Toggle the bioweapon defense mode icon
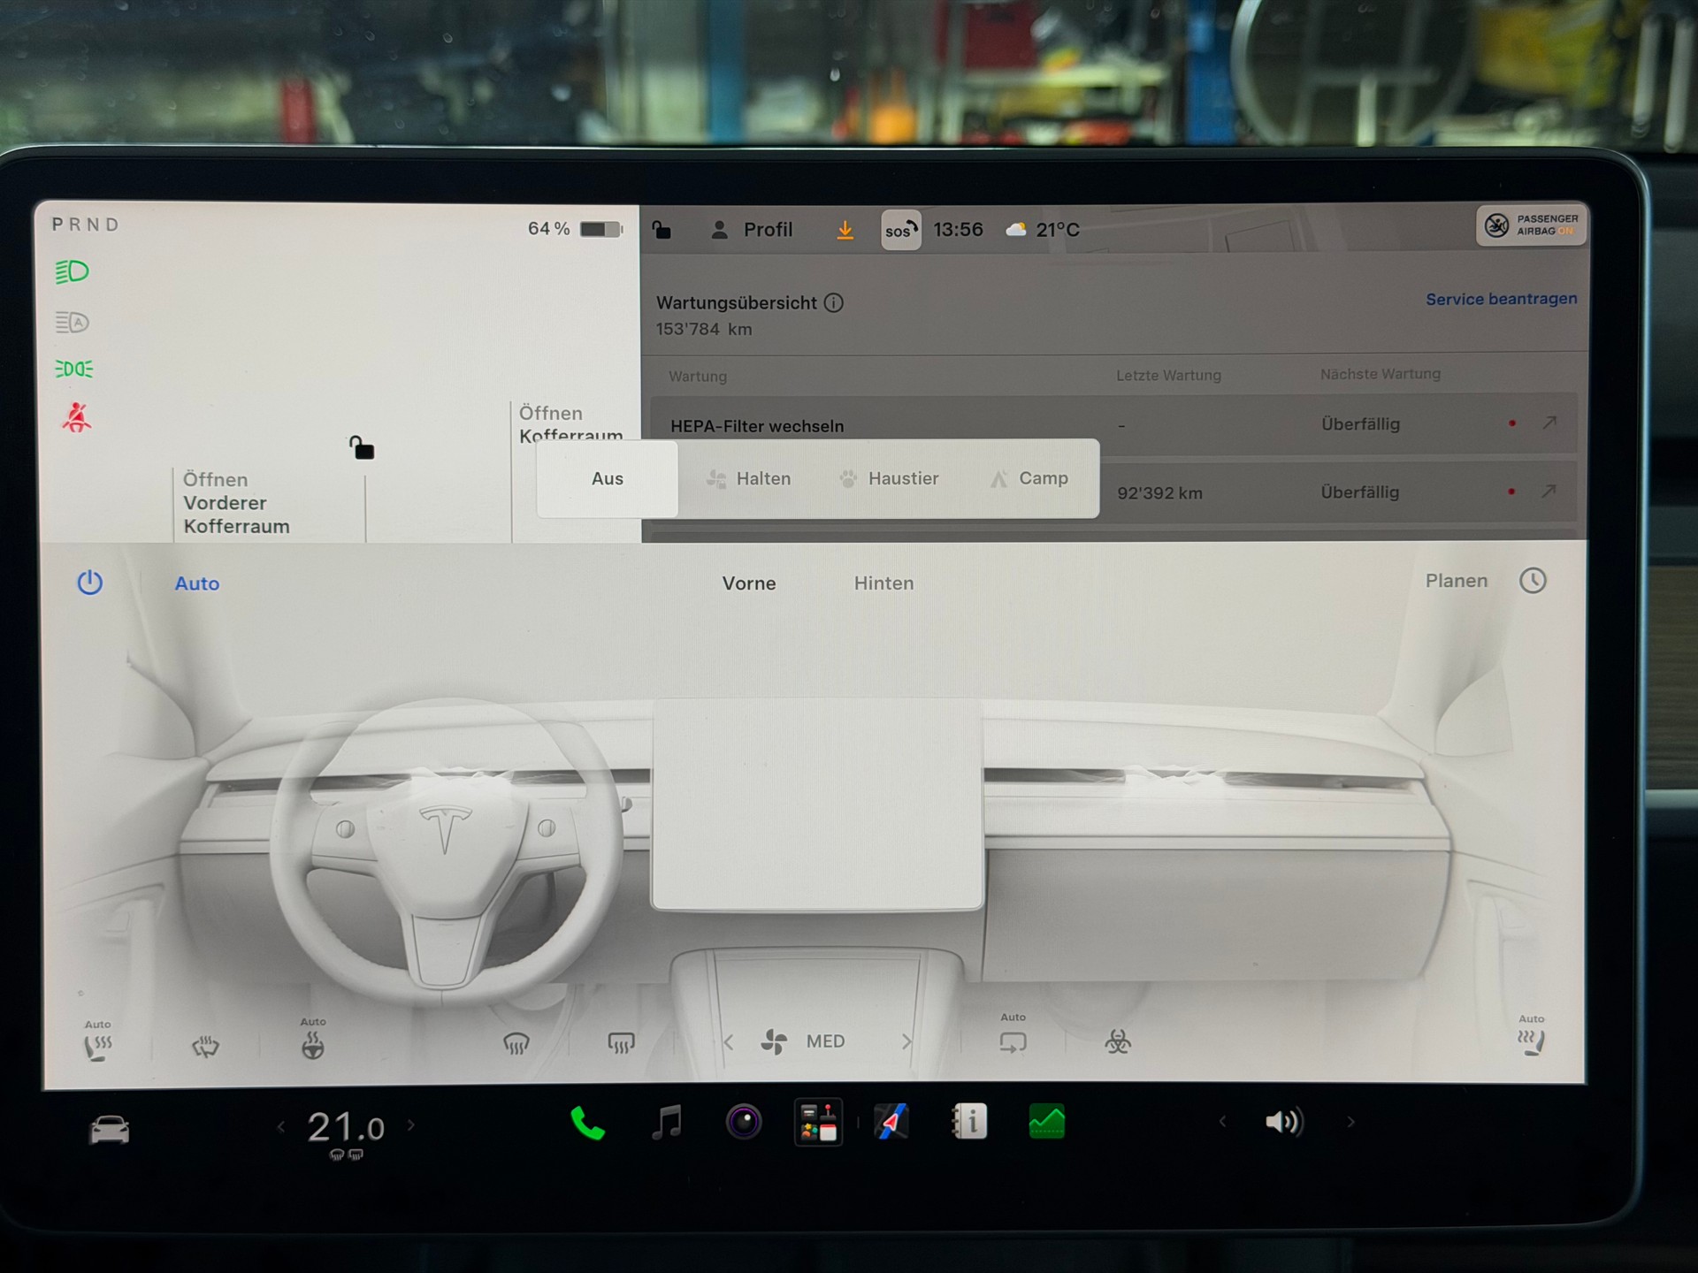Screen dimensions: 1698x1273 click(x=1118, y=1041)
